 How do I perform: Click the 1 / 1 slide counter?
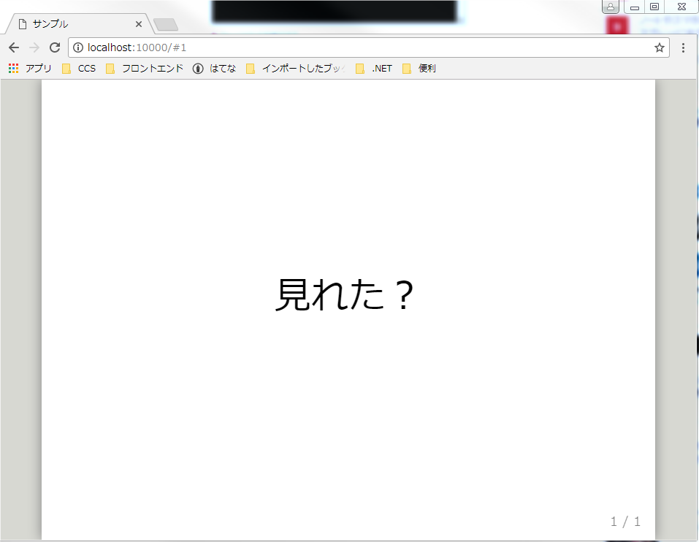pyautogui.click(x=624, y=521)
